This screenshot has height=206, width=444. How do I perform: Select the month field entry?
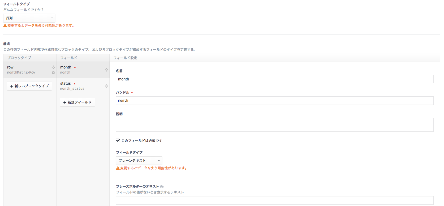coord(83,70)
